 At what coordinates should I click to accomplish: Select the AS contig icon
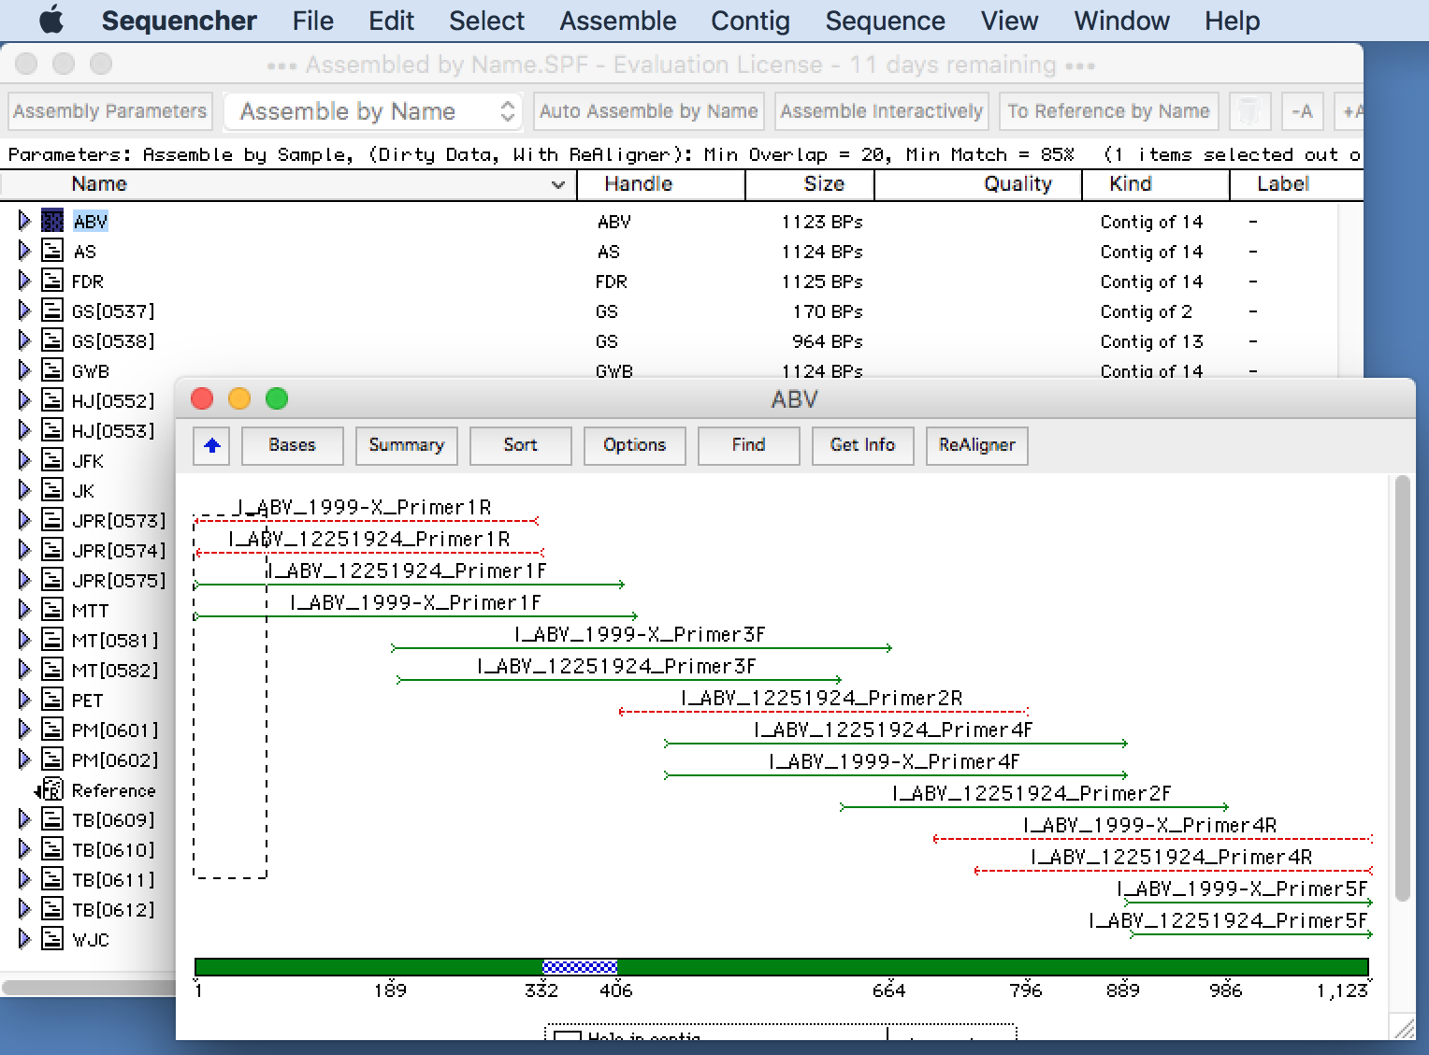point(52,251)
